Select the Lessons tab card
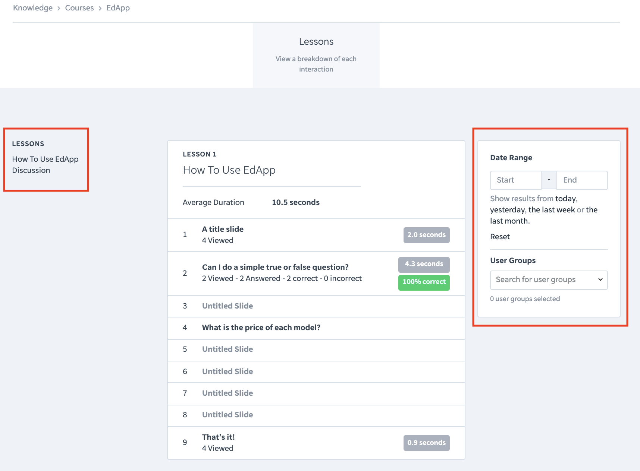Viewport: 640px width, 471px height. (x=316, y=55)
